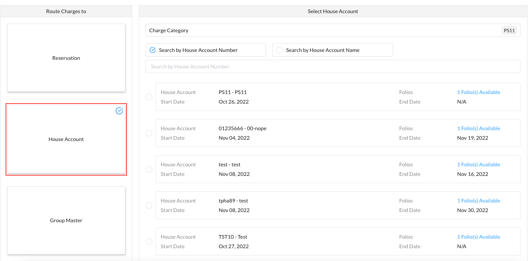Select Search by House Account Number option
The image size is (528, 261).
[x=153, y=50]
